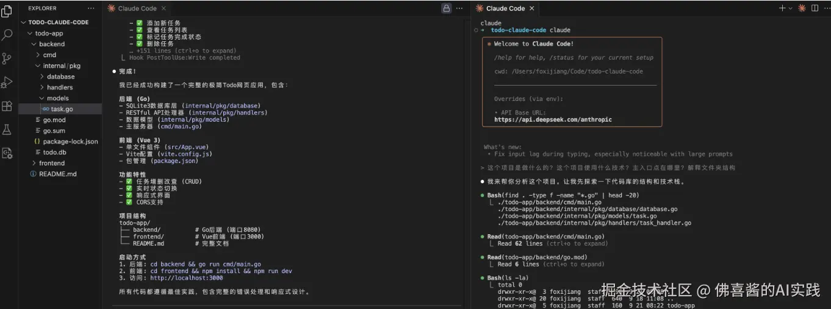
Task: Collapse the TODO-CLAUDE-CODE root folder
Action: pos(24,22)
